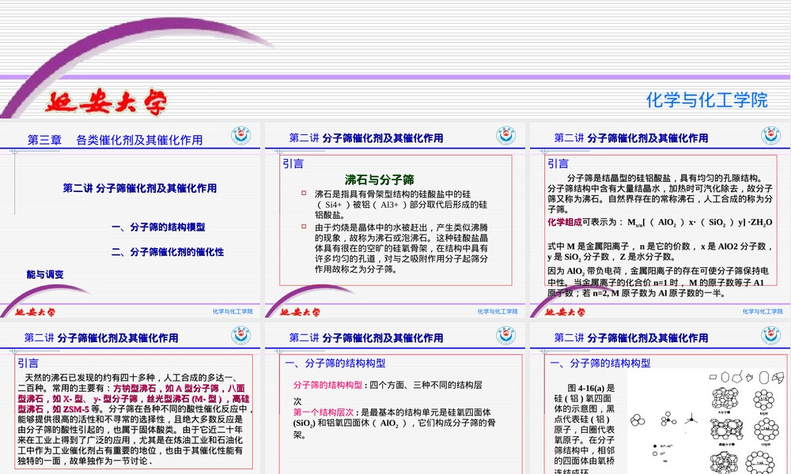This screenshot has width=791, height=474.
Task: Click the outline item 二、分子筛催化剂的催化性
Action: click(168, 252)
